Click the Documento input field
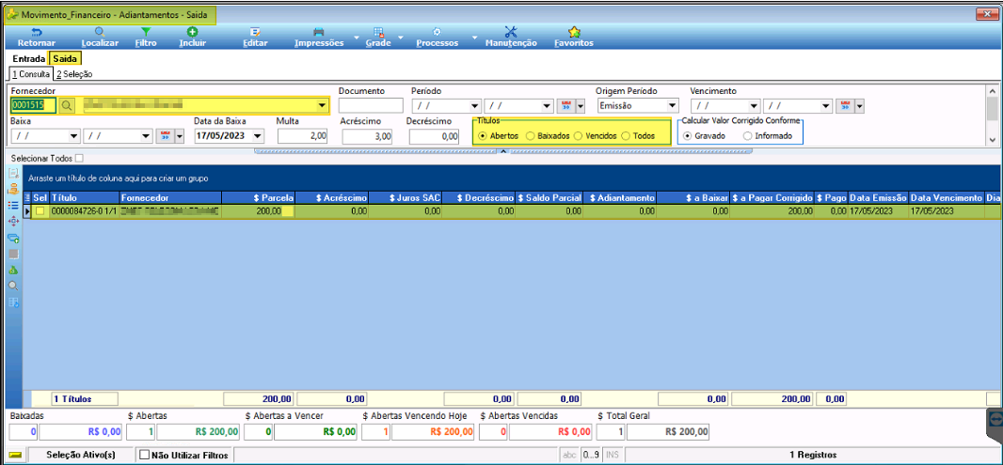This screenshot has height=465, width=1003. point(371,105)
